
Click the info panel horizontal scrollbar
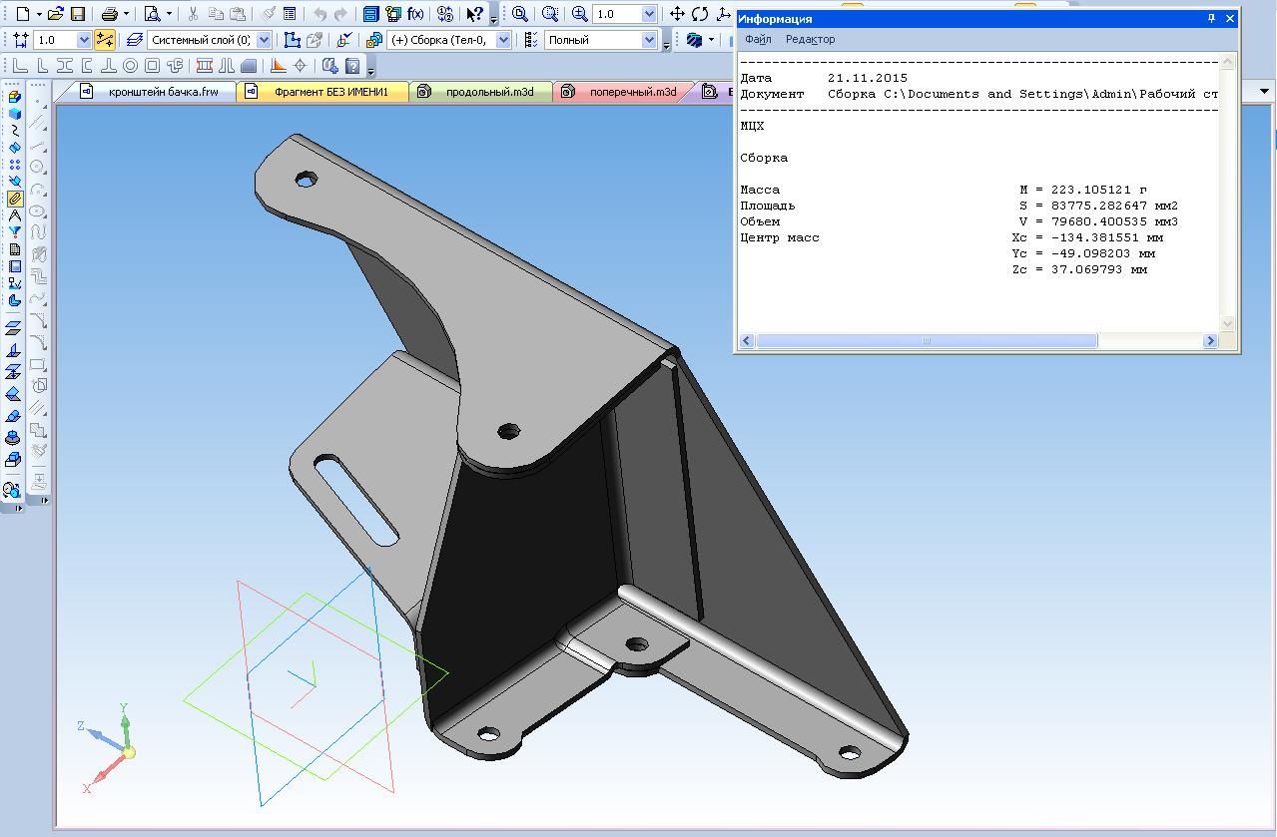point(926,341)
